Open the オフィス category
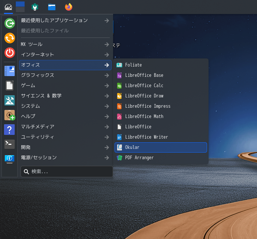This screenshot has width=257, height=239. click(65, 65)
